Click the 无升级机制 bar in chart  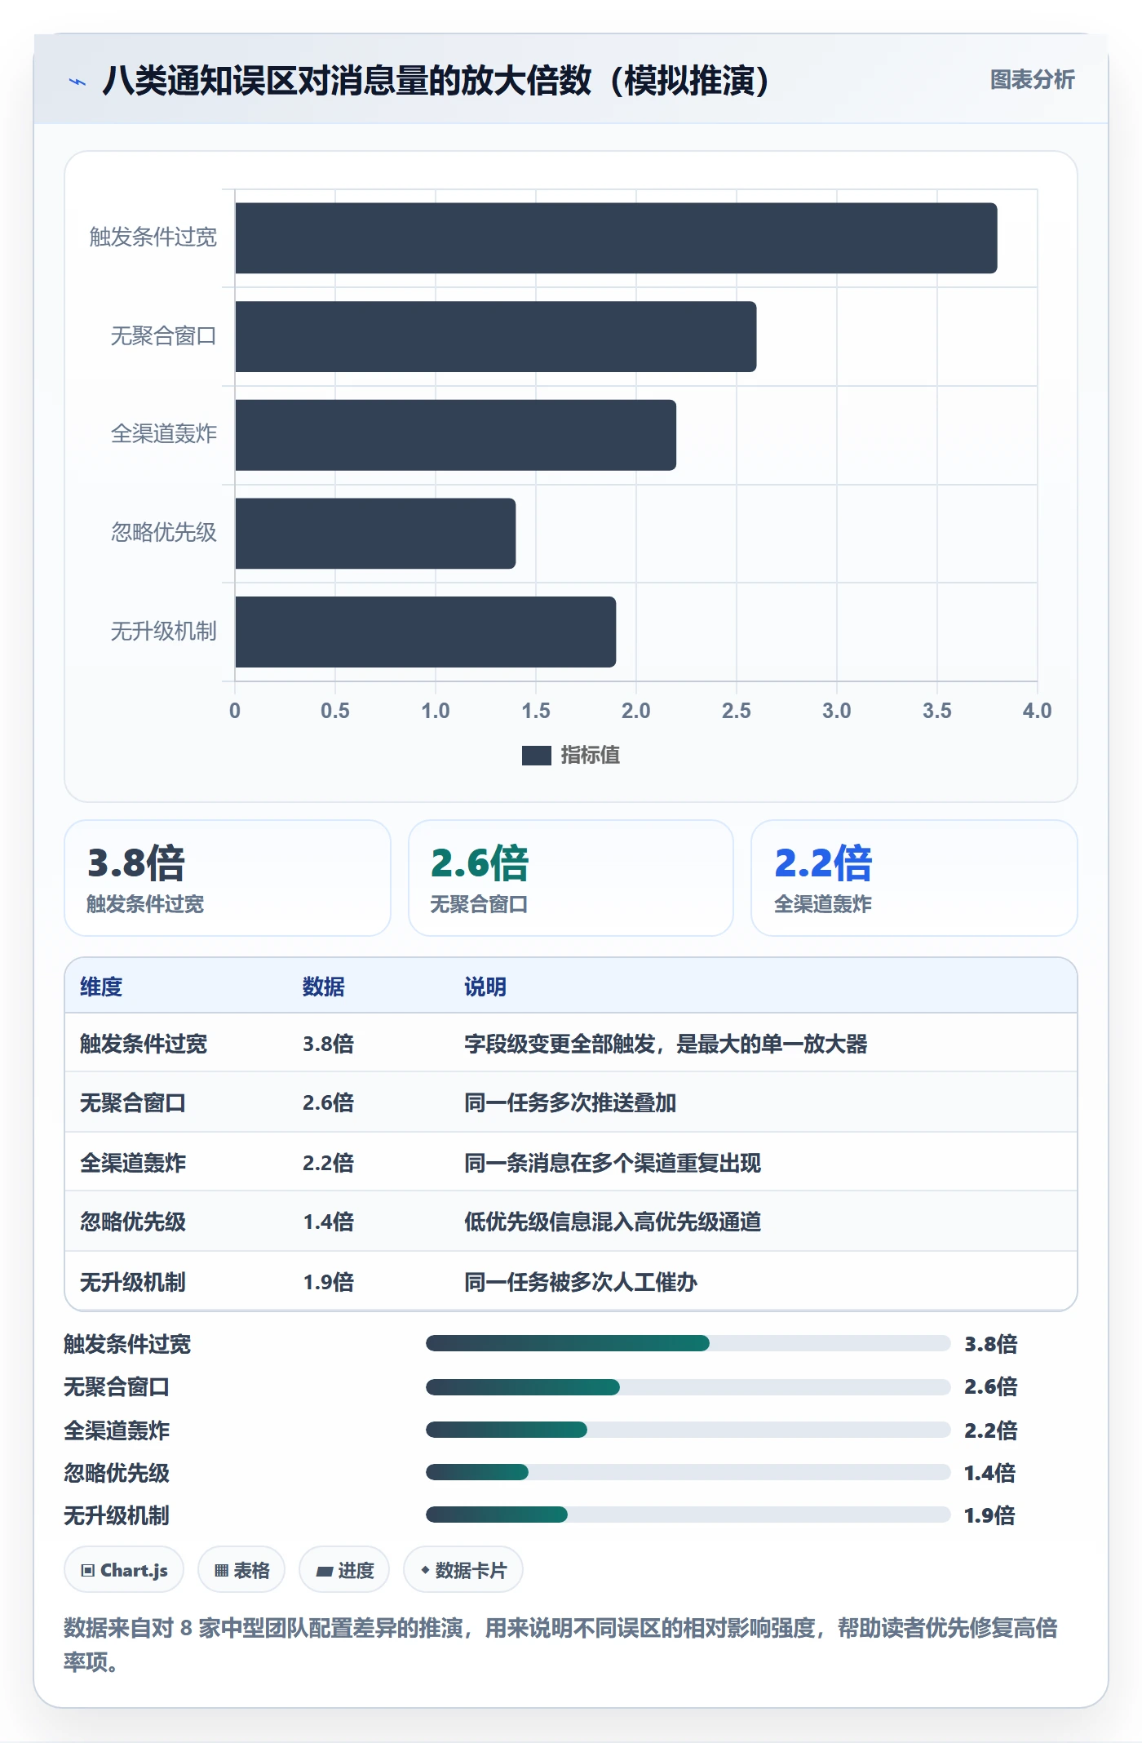point(426,632)
